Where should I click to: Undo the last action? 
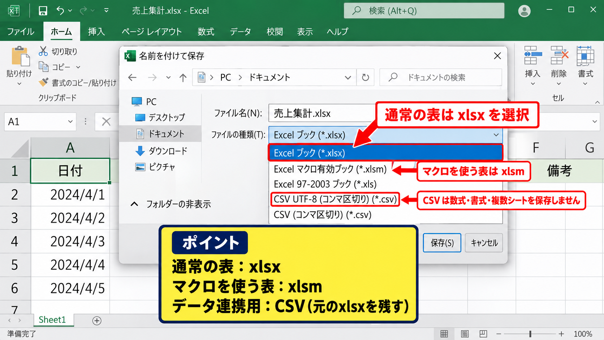(60, 11)
